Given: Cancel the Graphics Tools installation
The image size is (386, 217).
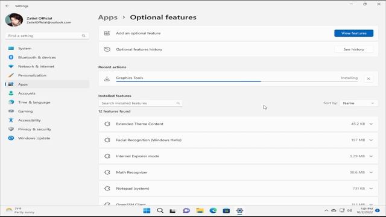Looking at the screenshot, I should click(x=369, y=79).
